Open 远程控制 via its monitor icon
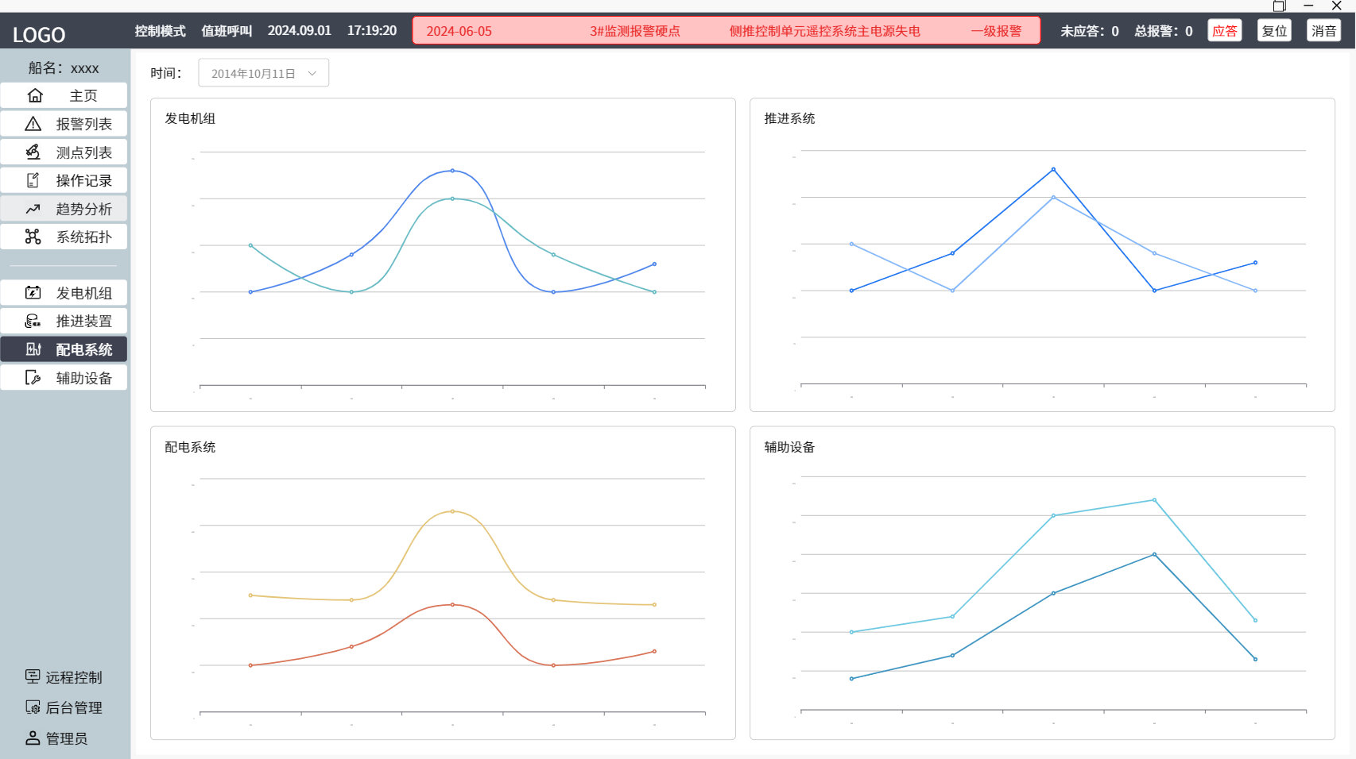Image resolution: width=1356 pixels, height=759 pixels. (x=33, y=676)
